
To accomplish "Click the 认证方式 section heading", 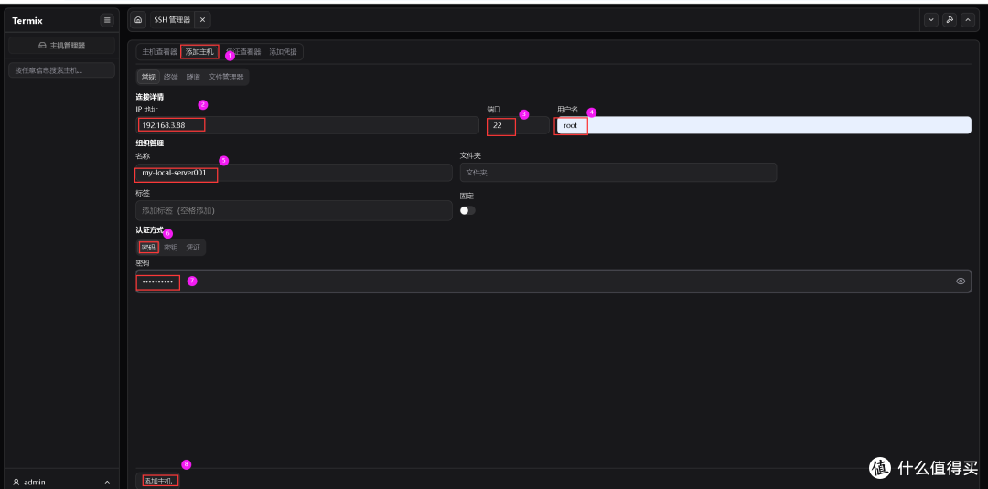I will point(150,230).
